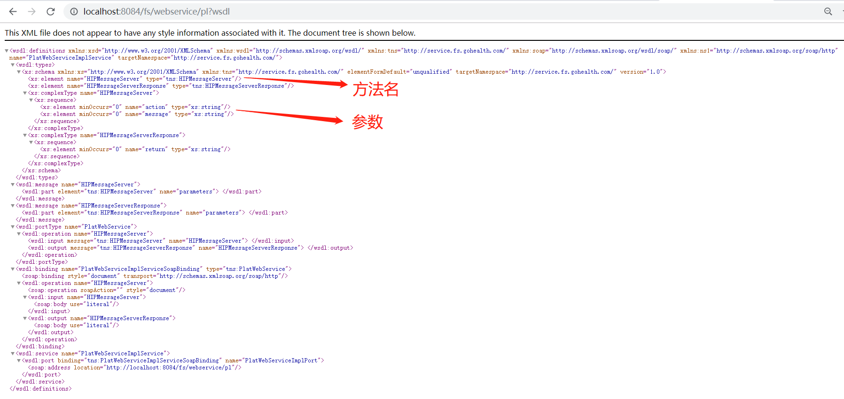Collapse wsdl:port PlatWebServiceImplPort node
This screenshot has height=399, width=844.
pos(19,361)
